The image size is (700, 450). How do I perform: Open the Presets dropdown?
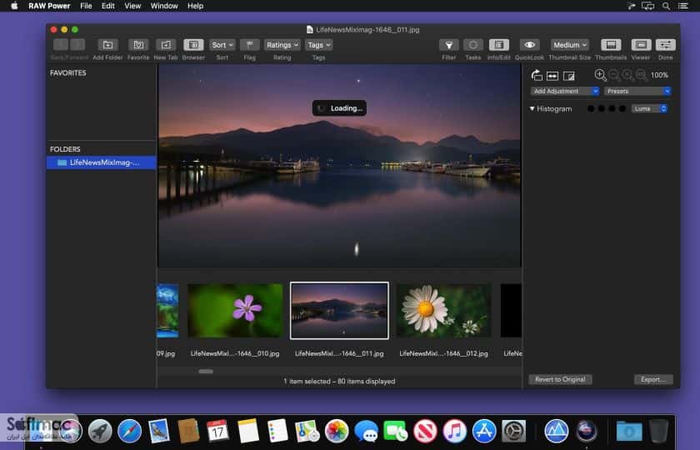637,91
